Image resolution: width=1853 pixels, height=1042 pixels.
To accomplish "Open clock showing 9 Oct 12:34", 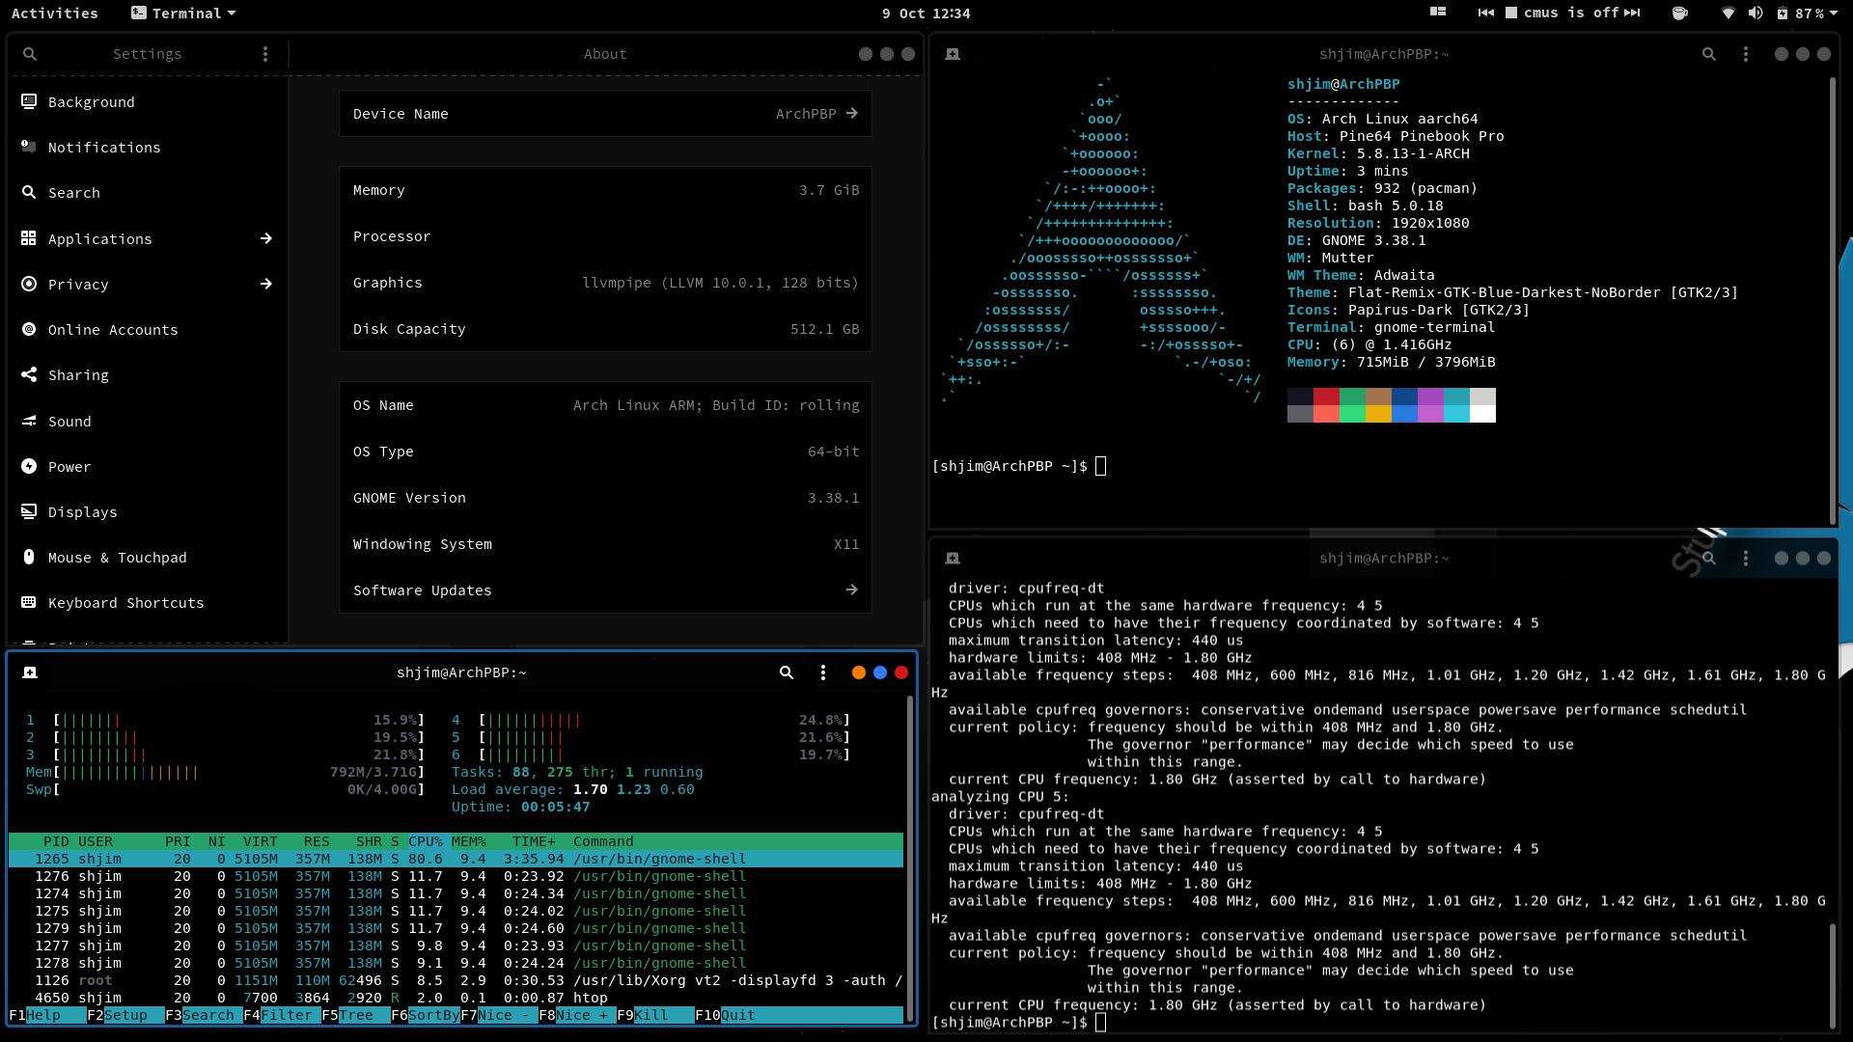I will (926, 14).
